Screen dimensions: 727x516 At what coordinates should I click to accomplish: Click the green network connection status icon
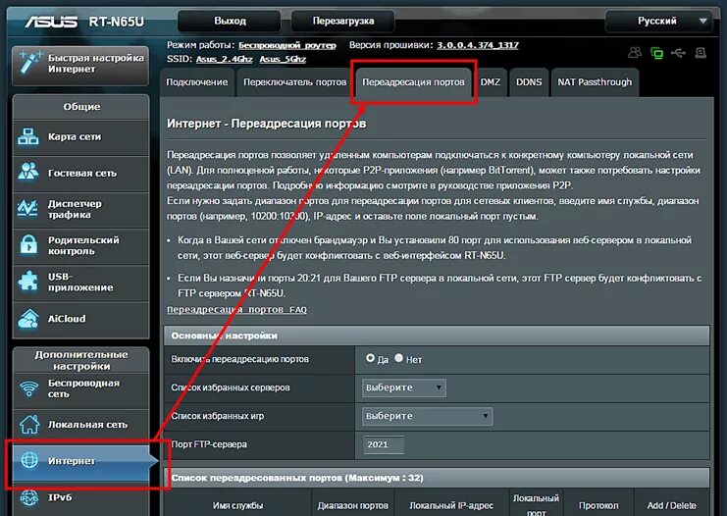(657, 53)
